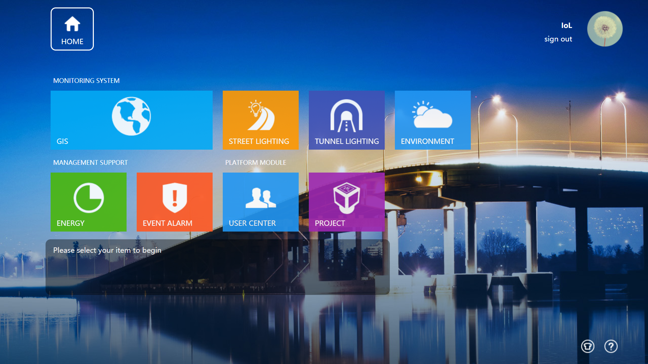
Task: Open the Project platform module
Action: (x=347, y=202)
